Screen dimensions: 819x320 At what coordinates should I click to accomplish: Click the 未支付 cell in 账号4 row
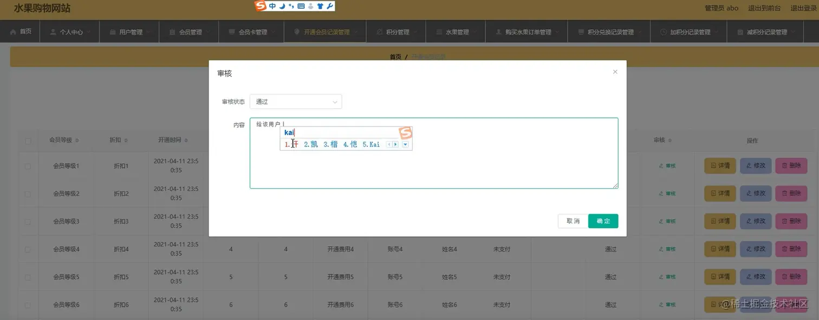tap(502, 249)
